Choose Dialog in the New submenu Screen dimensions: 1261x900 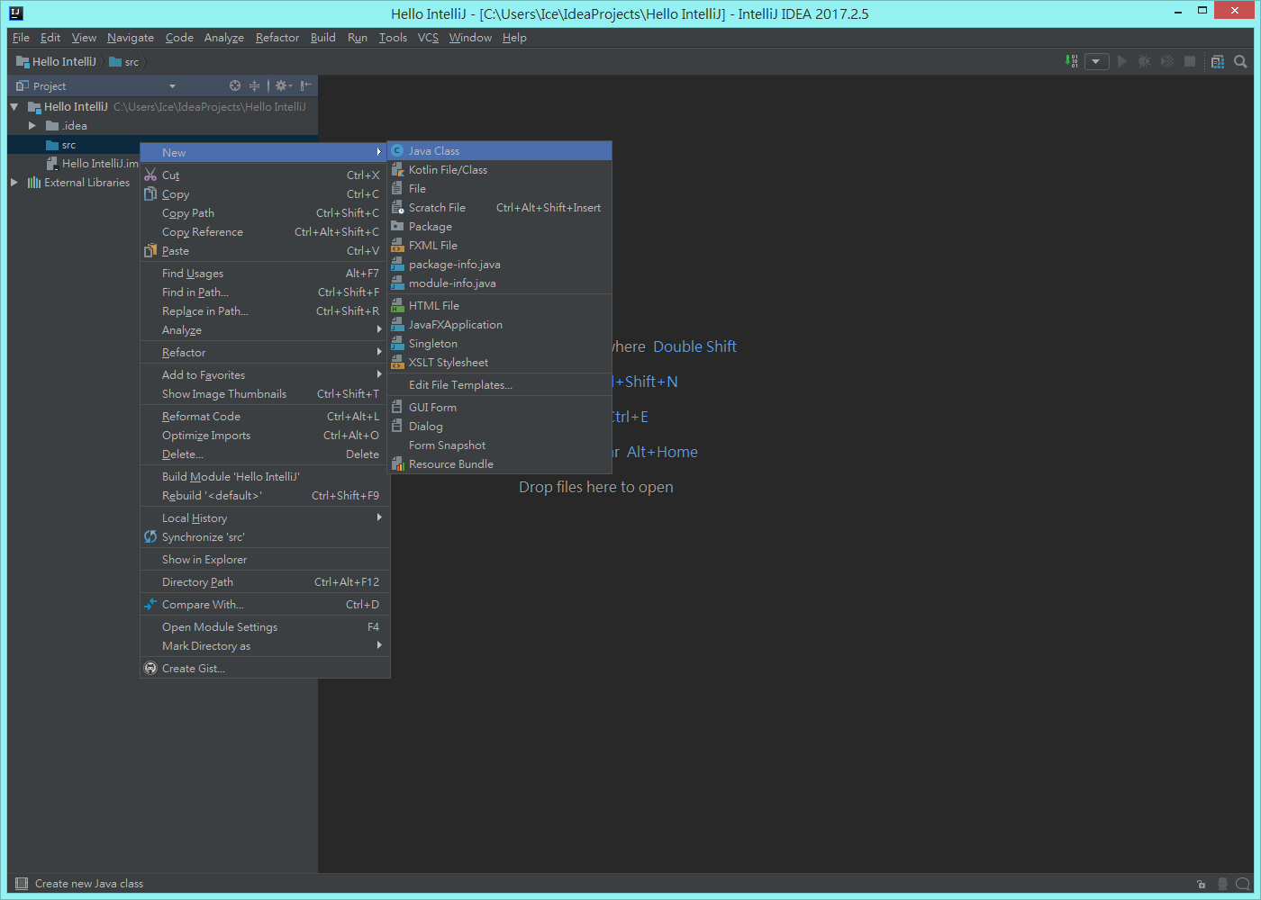pyautogui.click(x=500, y=426)
